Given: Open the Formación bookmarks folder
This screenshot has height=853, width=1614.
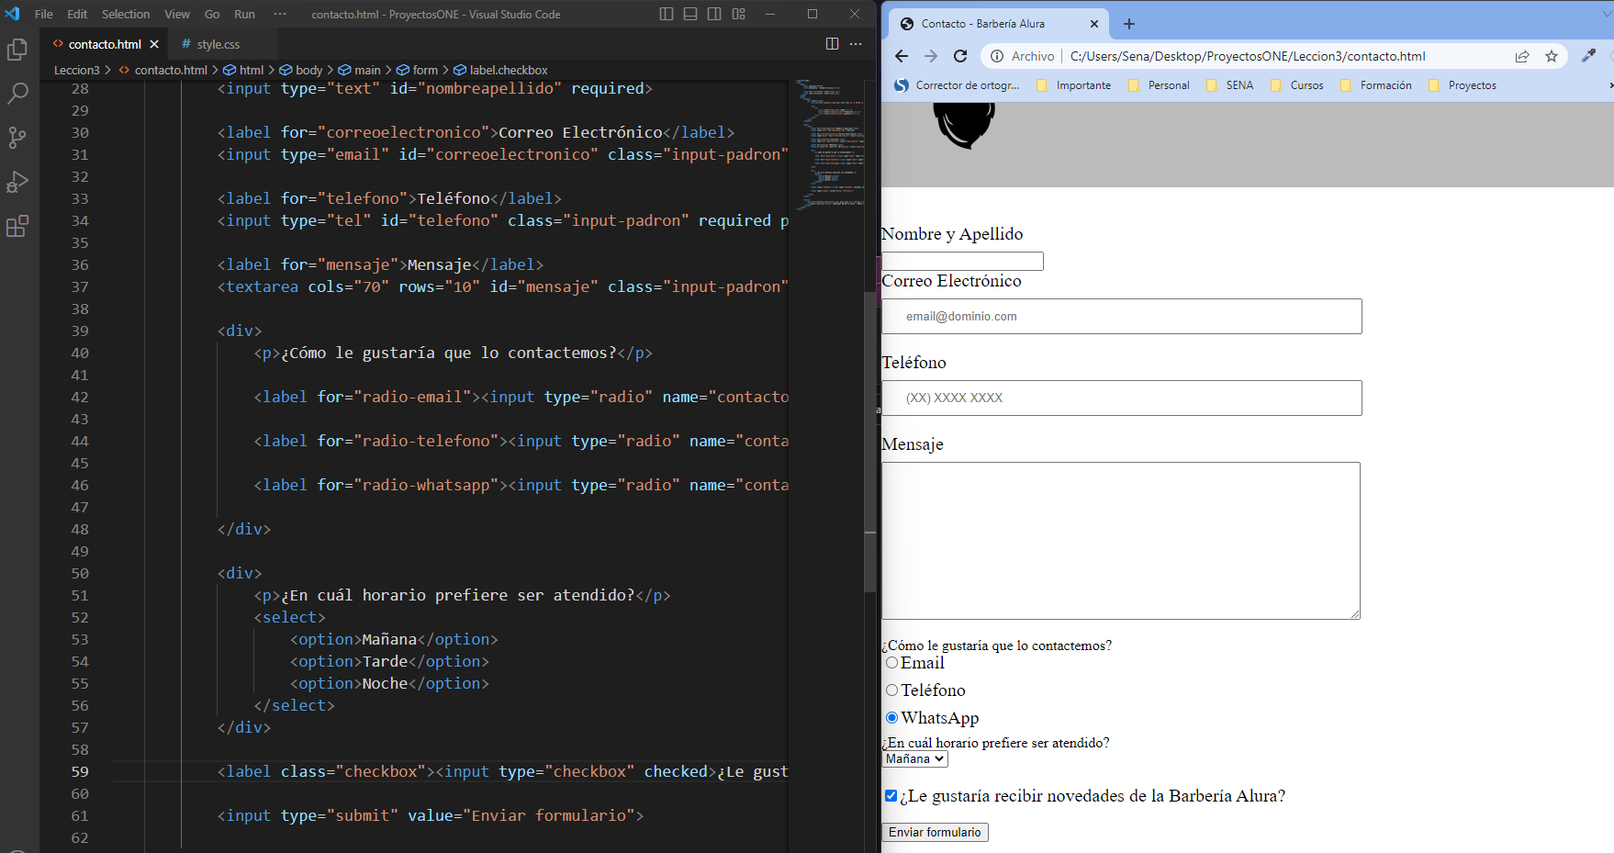Looking at the screenshot, I should tap(1375, 85).
